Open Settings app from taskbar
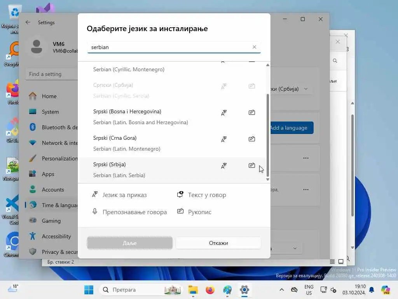Image resolution: width=398 pixels, height=299 pixels. pos(244,290)
